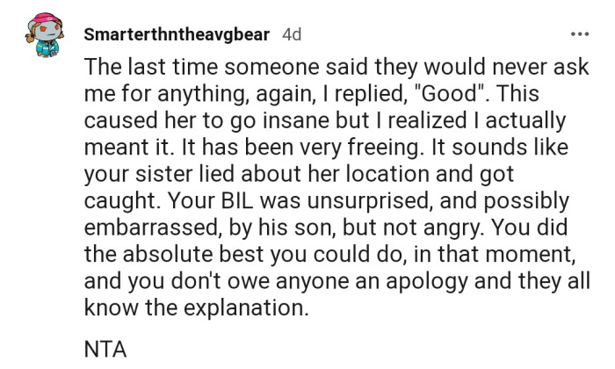Screen dimensions: 615x369
Task: Click the phrase "in that moment"
Action: coord(494,254)
